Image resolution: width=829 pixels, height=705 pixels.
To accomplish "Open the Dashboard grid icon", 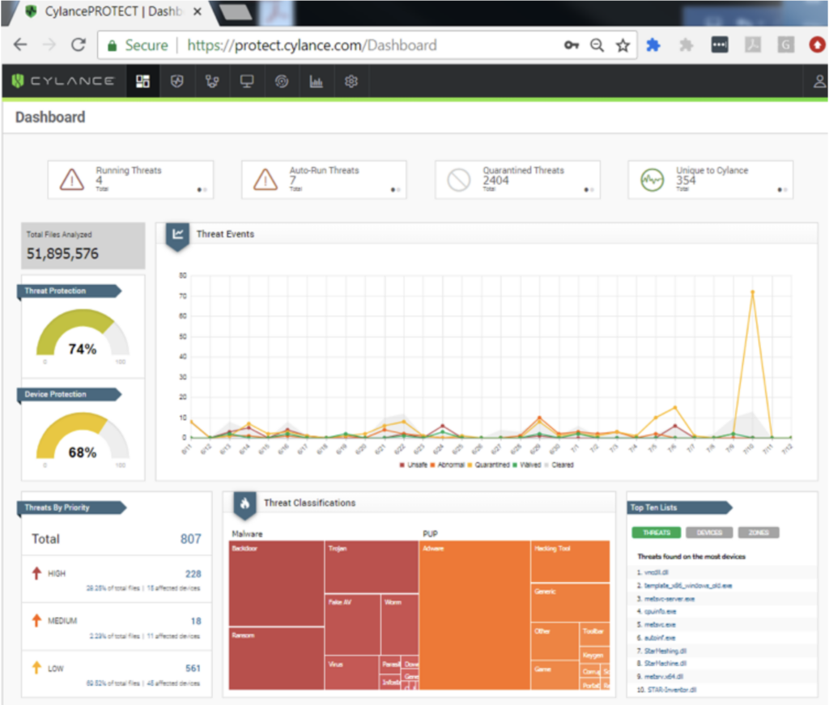I will [142, 81].
